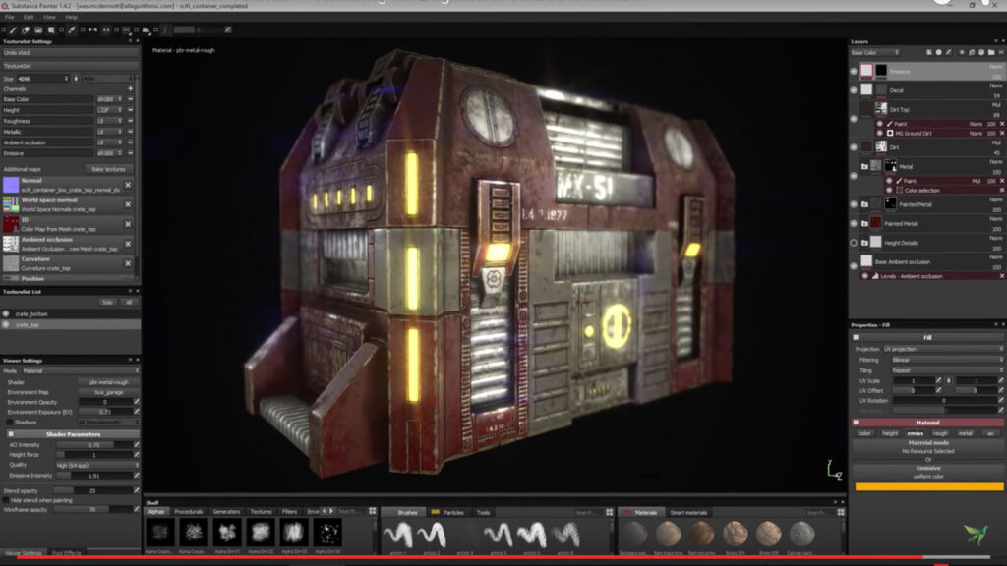
Task: Open the Projection dropdown in Fill properties
Action: coord(943,349)
